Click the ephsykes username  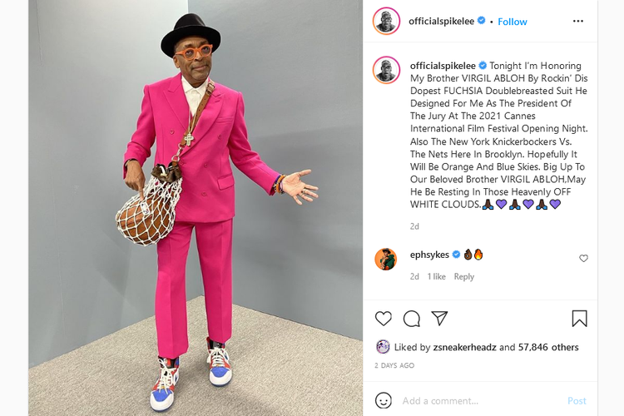click(x=429, y=255)
